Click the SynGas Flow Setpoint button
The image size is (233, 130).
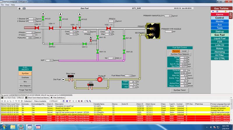coord(180,54)
